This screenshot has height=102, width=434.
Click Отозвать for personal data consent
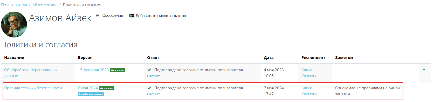pos(154,76)
